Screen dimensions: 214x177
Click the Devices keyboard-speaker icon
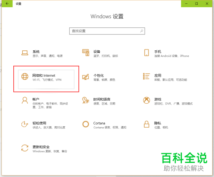click(86, 52)
